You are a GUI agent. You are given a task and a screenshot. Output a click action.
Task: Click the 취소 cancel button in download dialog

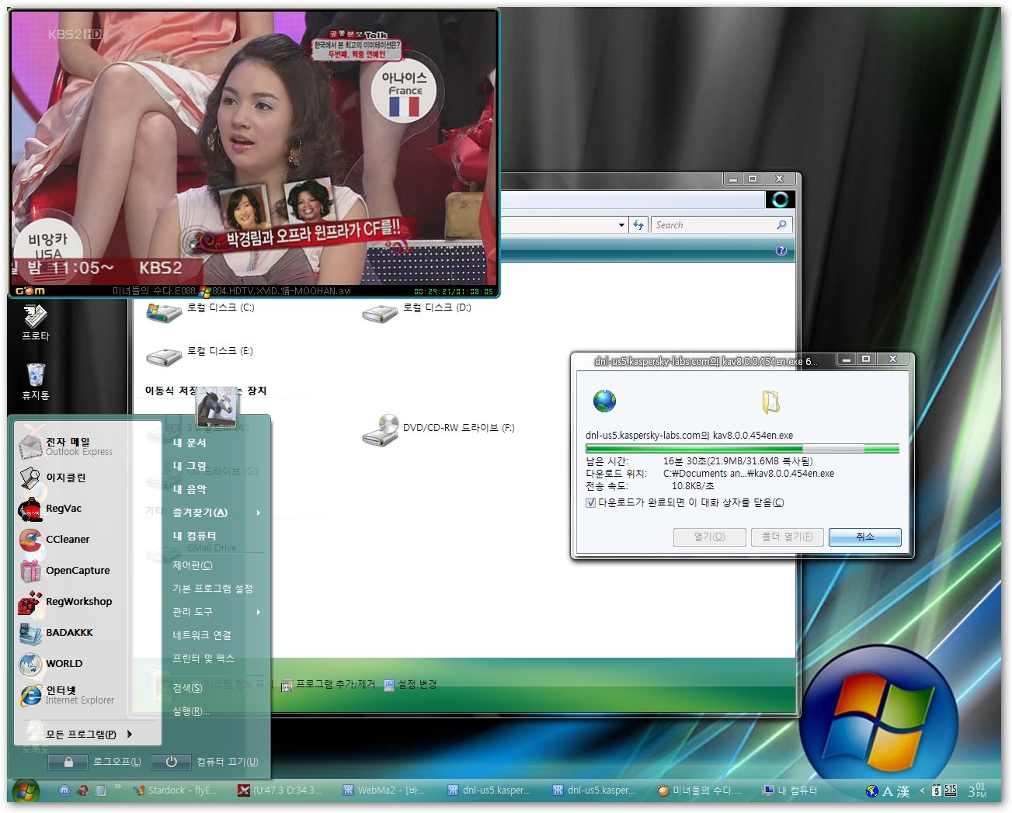tap(864, 537)
